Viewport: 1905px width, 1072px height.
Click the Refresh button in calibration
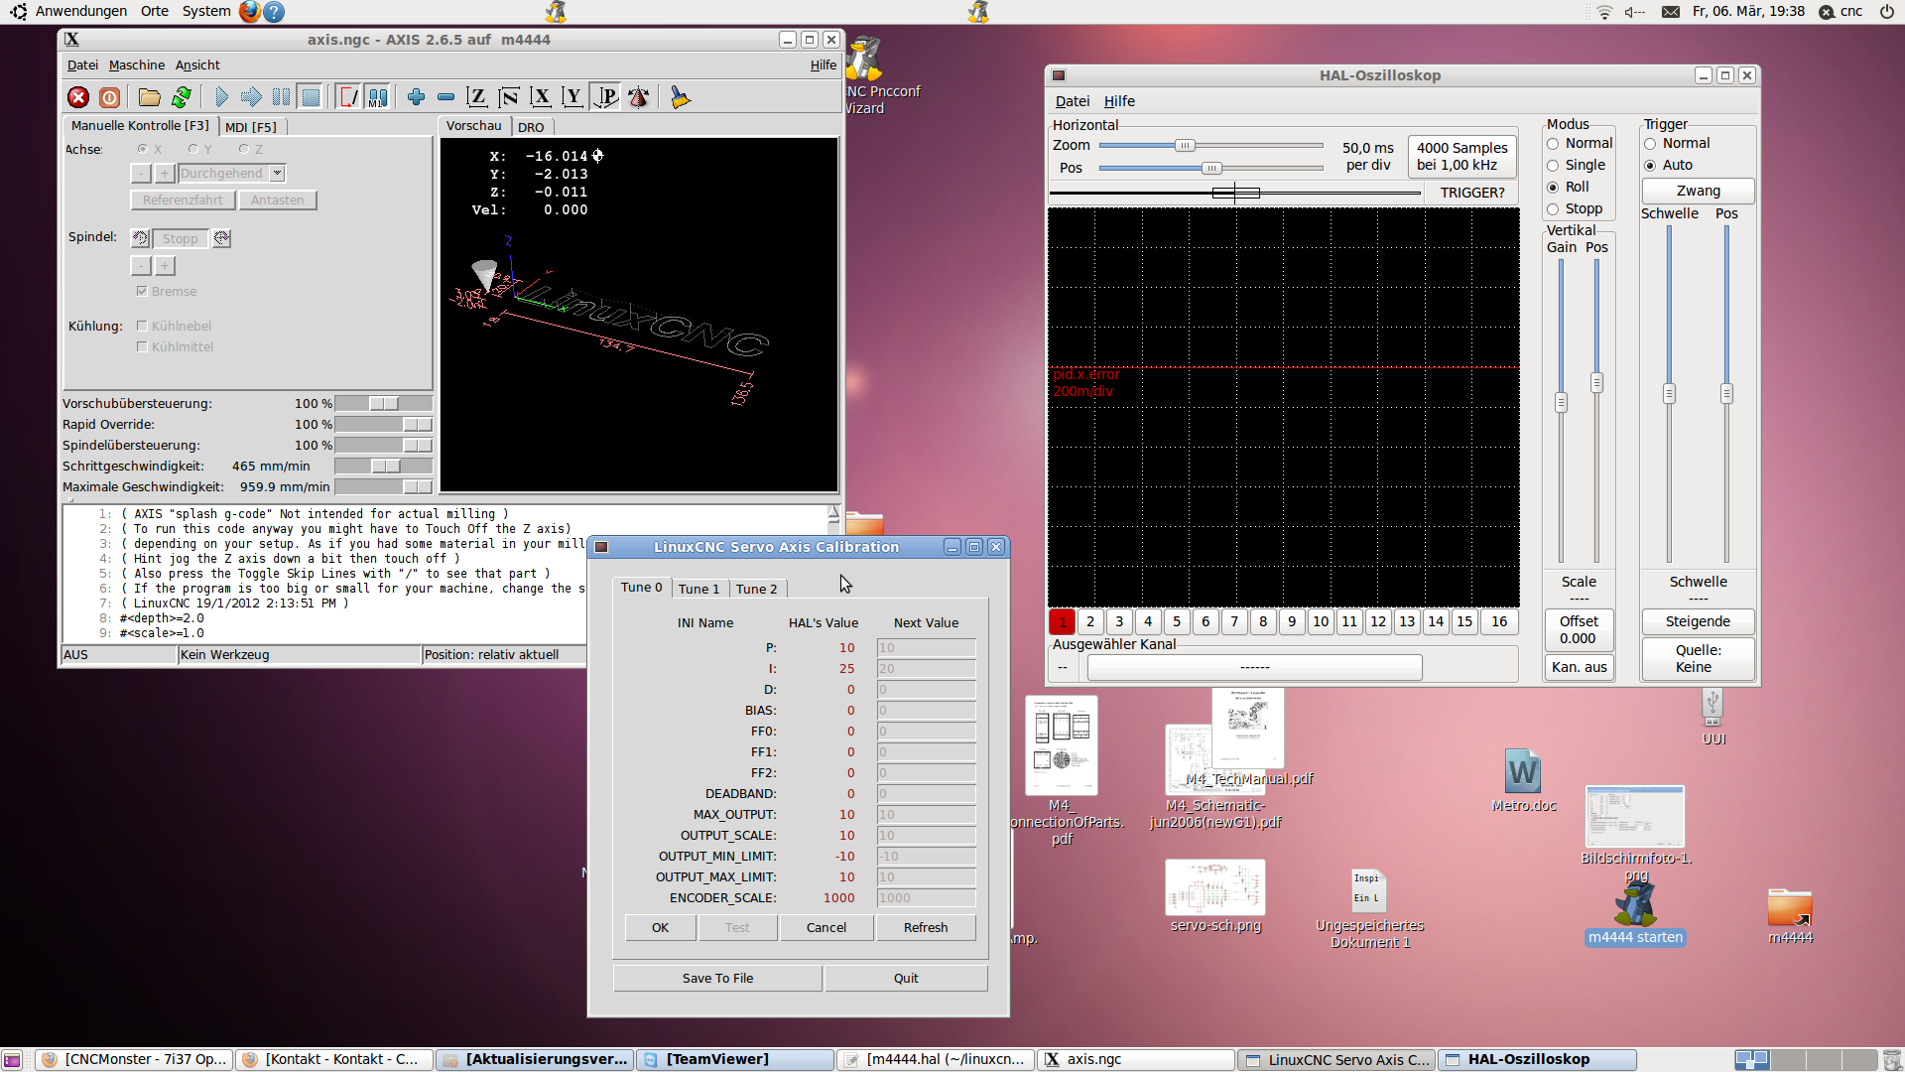click(926, 928)
